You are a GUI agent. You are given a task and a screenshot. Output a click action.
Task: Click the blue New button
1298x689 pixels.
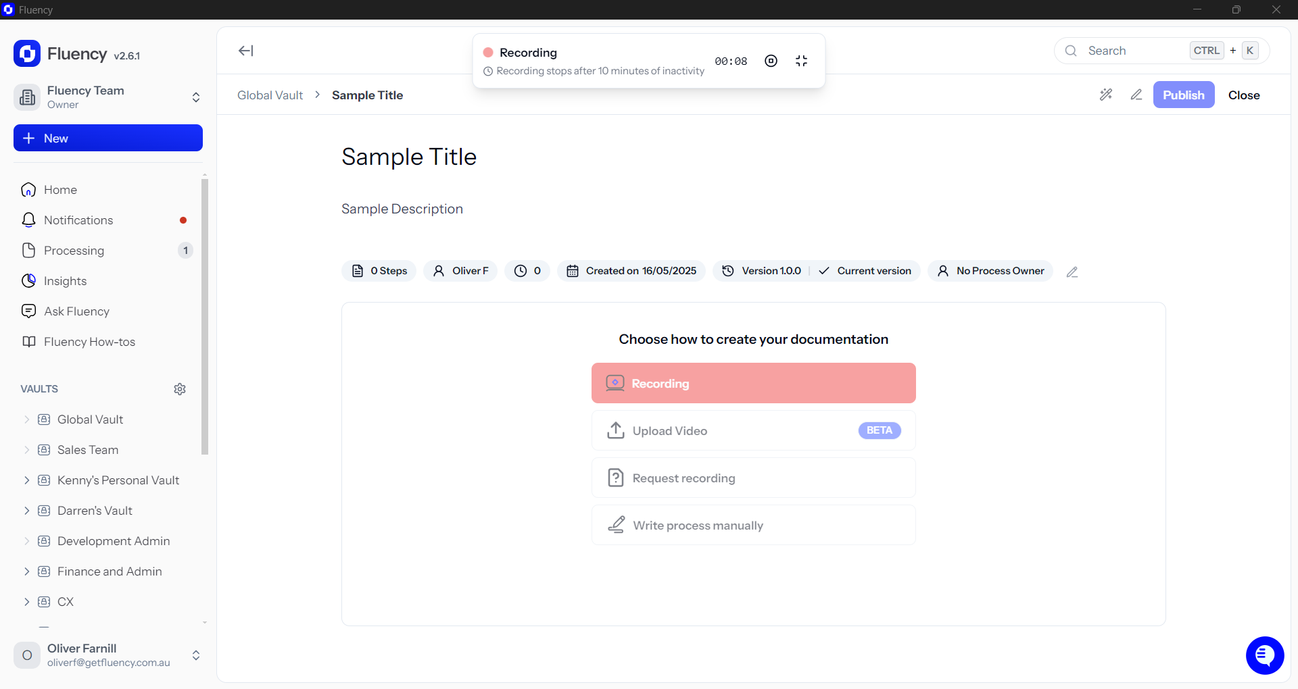(108, 138)
